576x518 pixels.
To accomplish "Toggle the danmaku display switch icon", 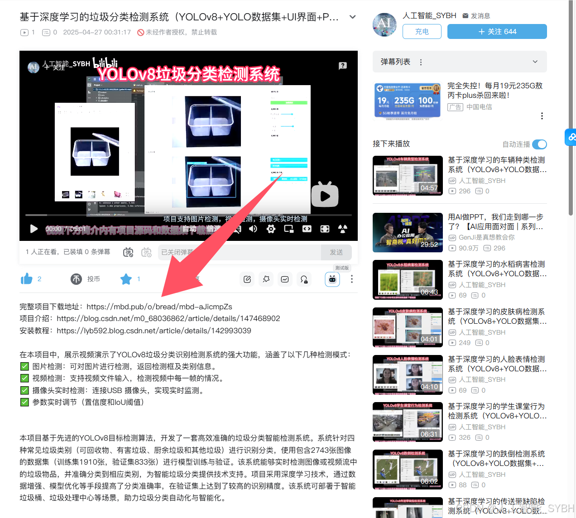I will (128, 252).
